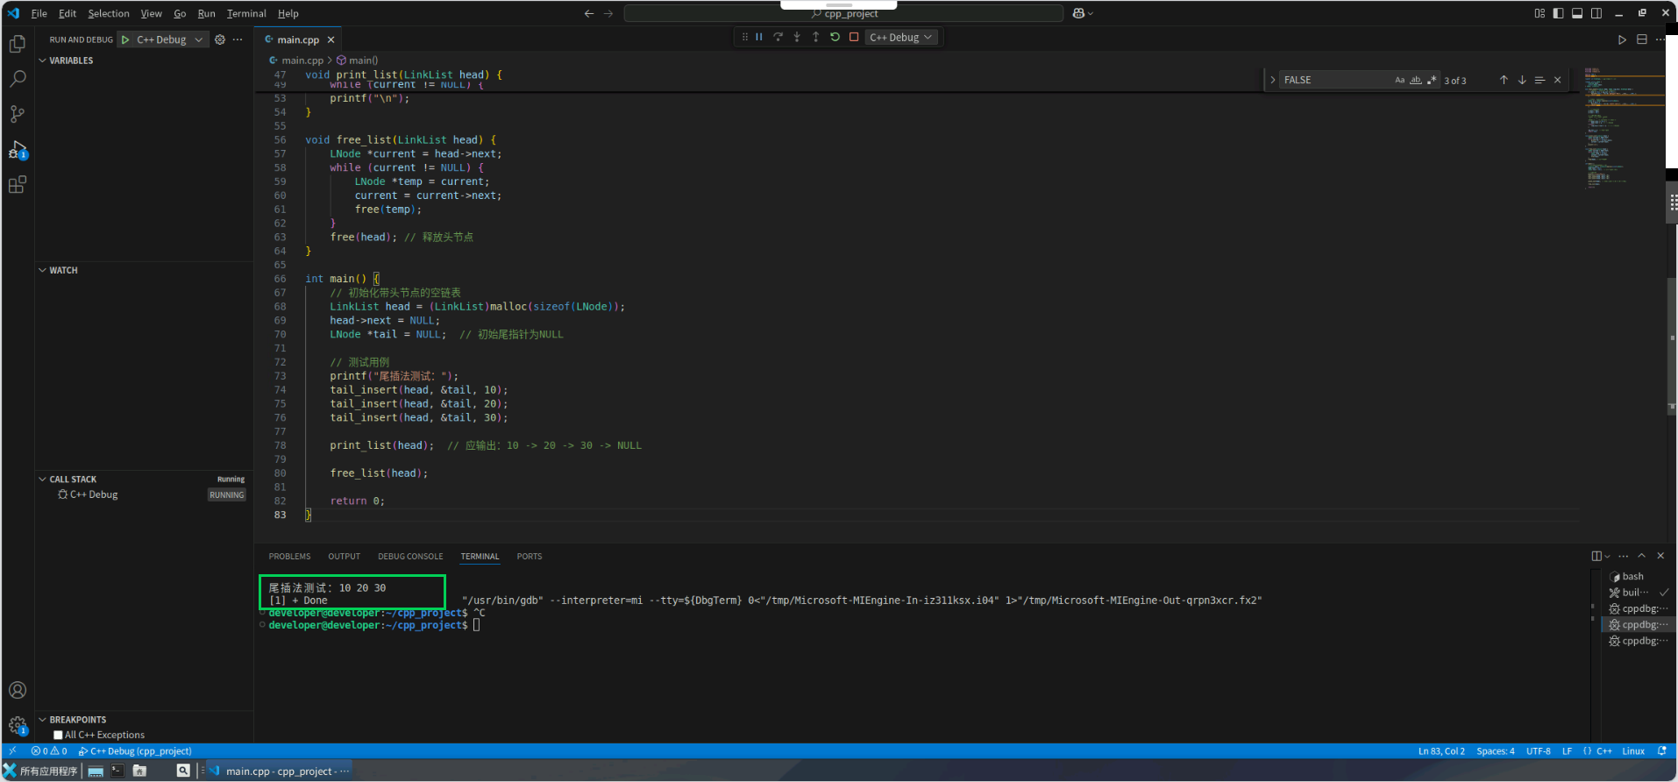Go back with the navigation arrow
The width and height of the screenshot is (1678, 782).
(x=589, y=13)
